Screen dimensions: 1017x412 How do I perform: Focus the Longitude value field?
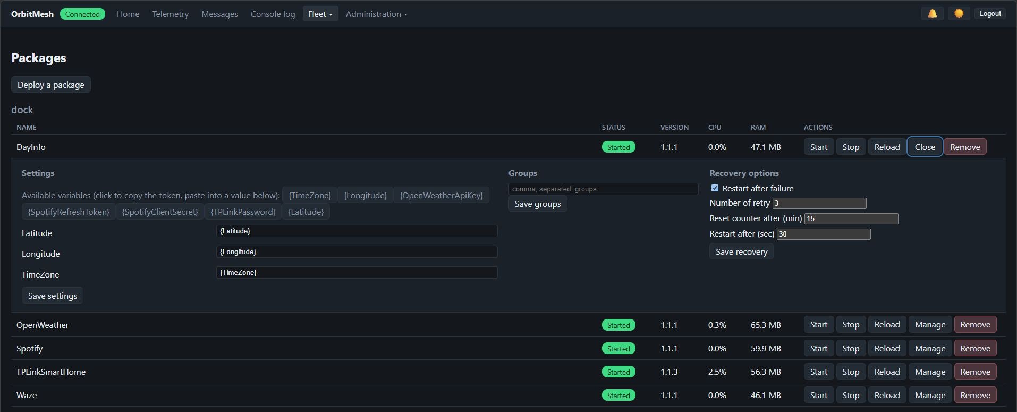[357, 251]
